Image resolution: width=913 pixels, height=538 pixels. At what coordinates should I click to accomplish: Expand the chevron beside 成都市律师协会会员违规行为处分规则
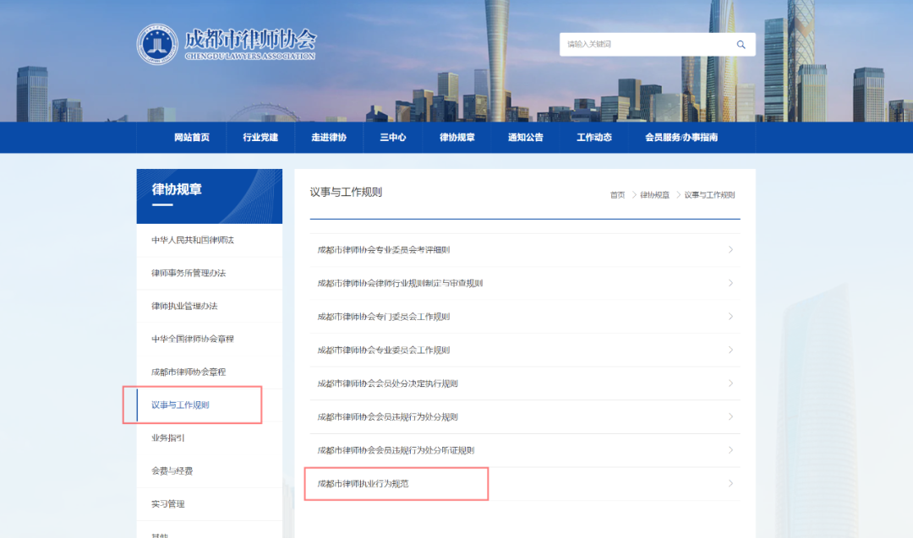pyautogui.click(x=730, y=416)
